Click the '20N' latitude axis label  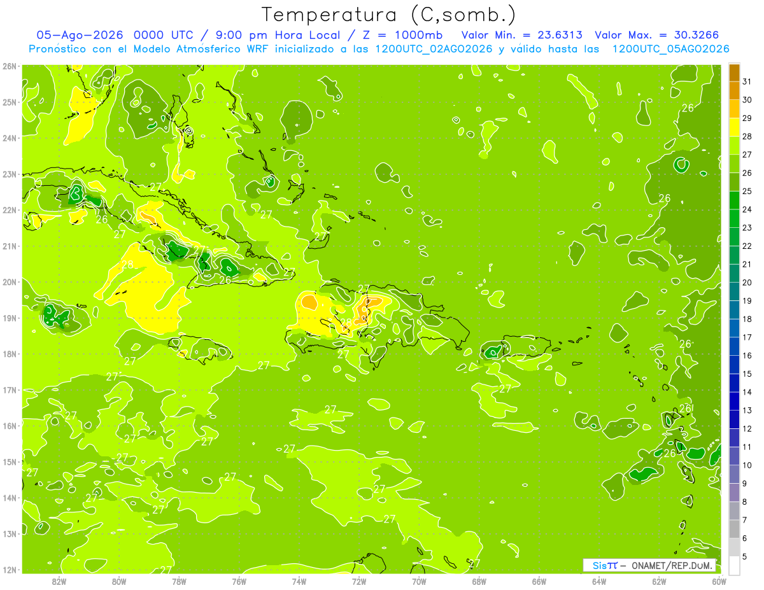click(x=10, y=282)
